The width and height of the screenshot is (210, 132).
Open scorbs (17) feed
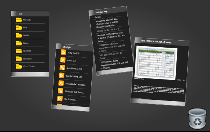(x=71, y=61)
